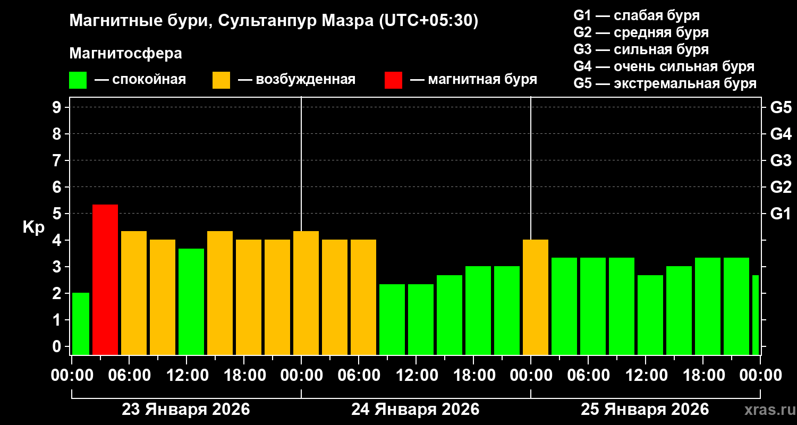
Task: Click the '24 Января 2026' date label
Action: click(416, 410)
